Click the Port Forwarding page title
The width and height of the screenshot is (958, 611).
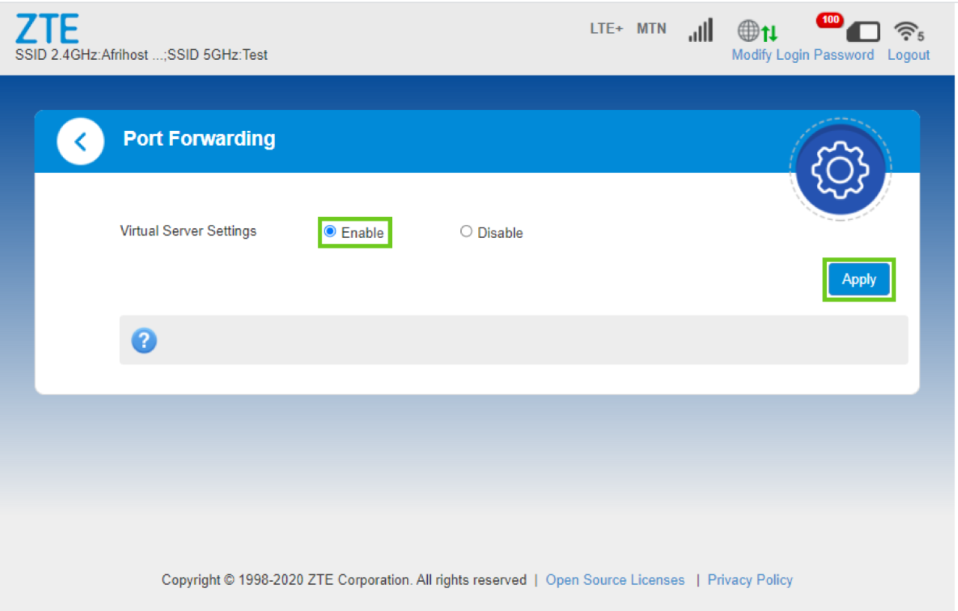pos(199,139)
